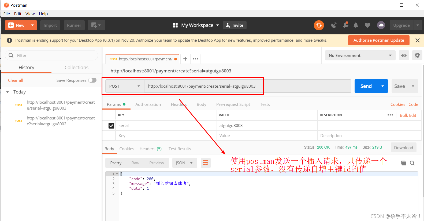The width and height of the screenshot is (424, 221).
Task: Open Send button dropdown arrow
Action: click(383, 86)
